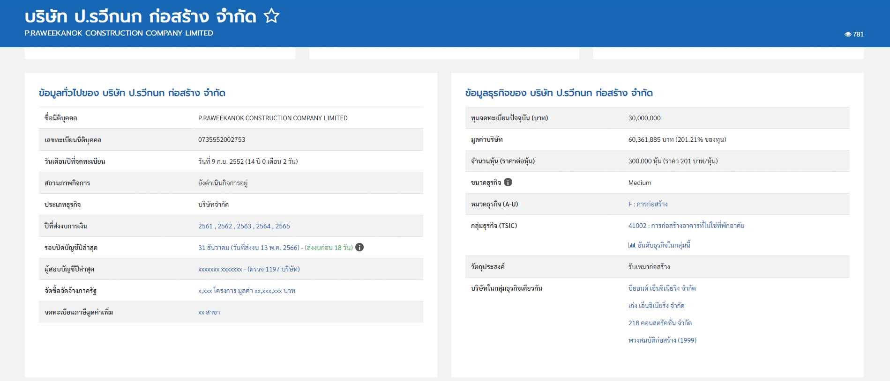Click the bar chart icon for อันดับธุรกิจในกลุ่มนี้
The image size is (890, 381).
(x=632, y=245)
